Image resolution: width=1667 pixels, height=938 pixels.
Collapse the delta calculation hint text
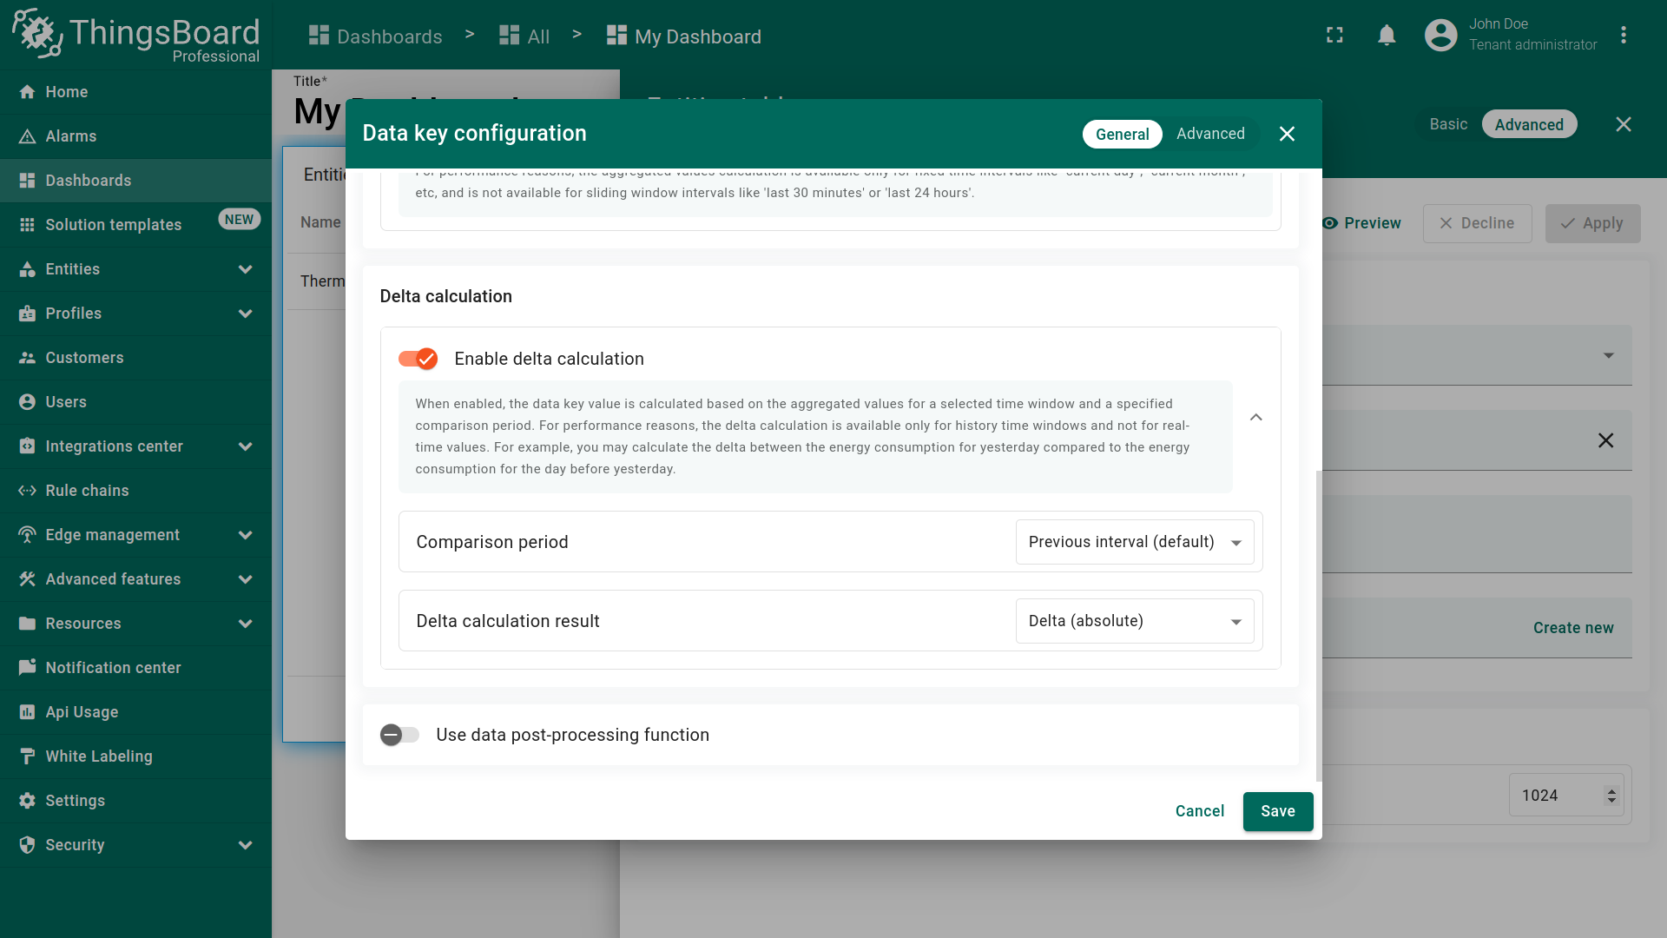pos(1255,418)
